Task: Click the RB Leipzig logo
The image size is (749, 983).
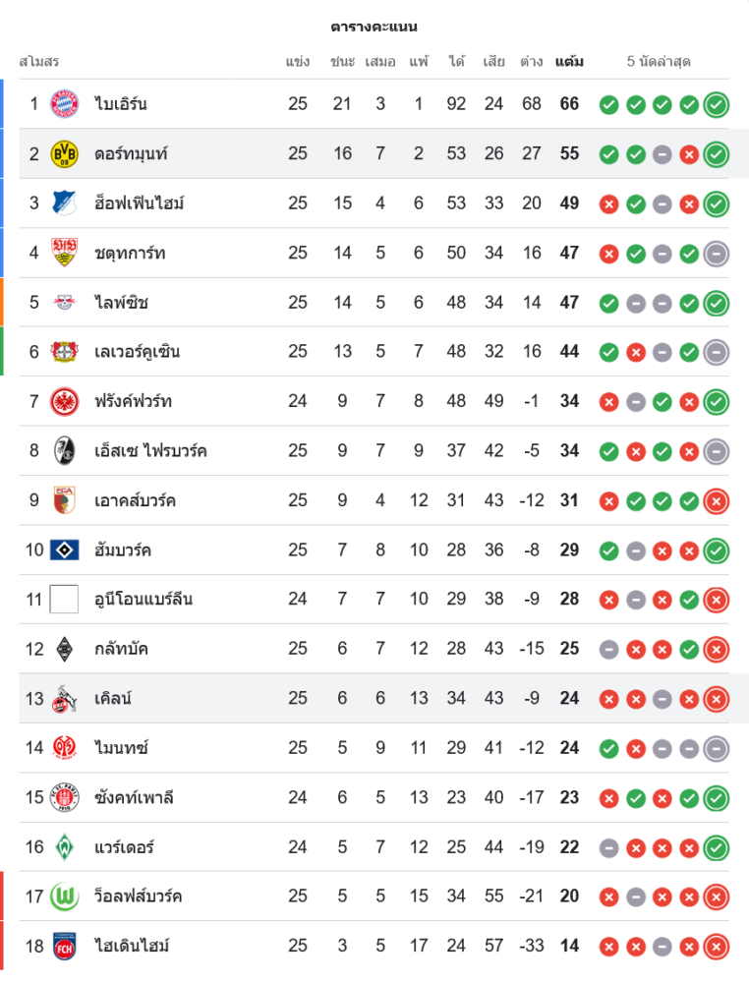Action: coord(64,302)
